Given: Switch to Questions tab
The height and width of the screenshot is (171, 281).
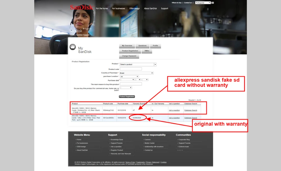Looking at the screenshot, I should 142,46.
